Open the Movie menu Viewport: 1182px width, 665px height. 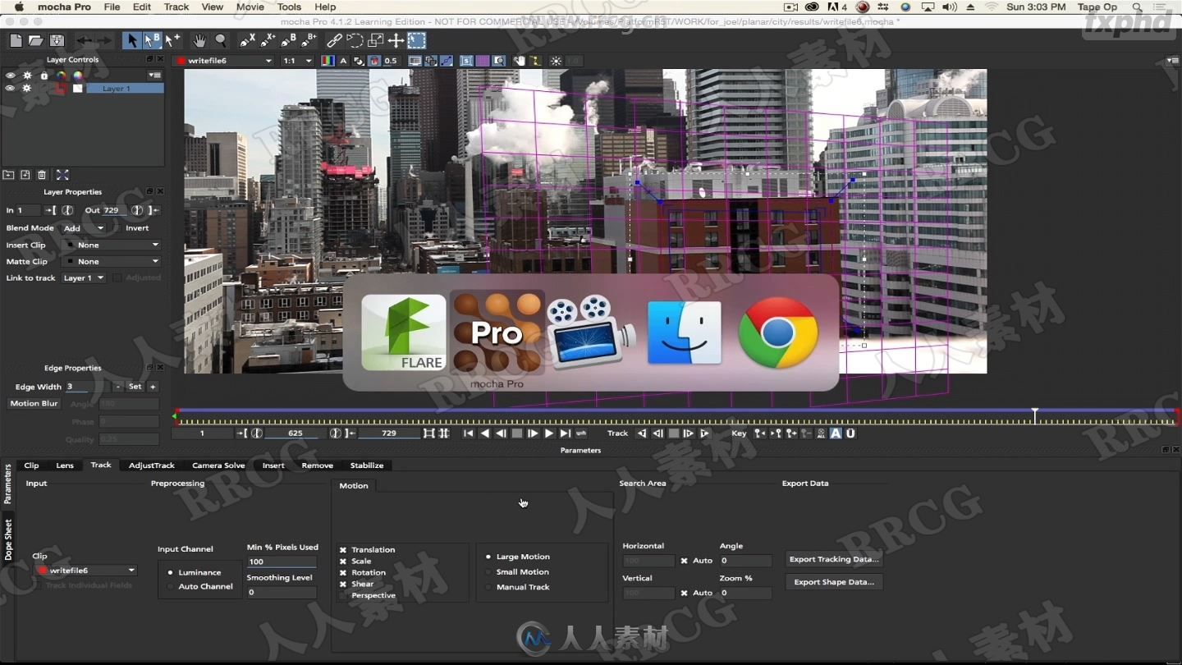pos(250,7)
